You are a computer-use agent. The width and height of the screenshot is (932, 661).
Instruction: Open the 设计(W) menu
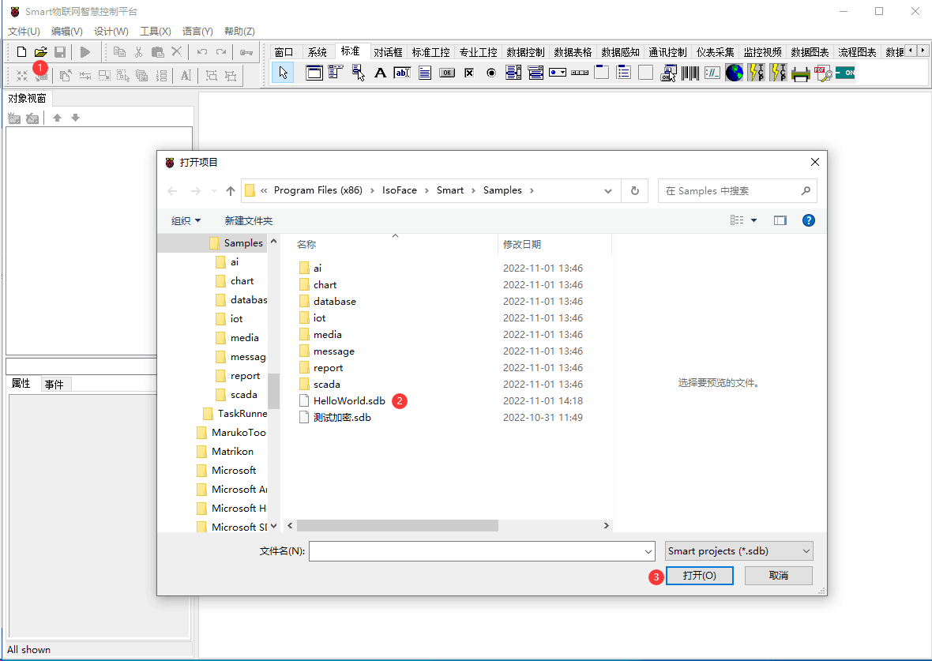pyautogui.click(x=111, y=31)
